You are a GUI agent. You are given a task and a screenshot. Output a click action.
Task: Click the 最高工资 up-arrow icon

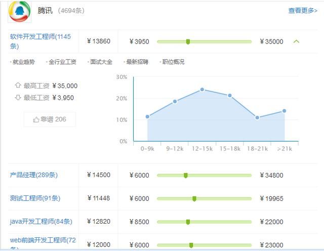(x=18, y=85)
